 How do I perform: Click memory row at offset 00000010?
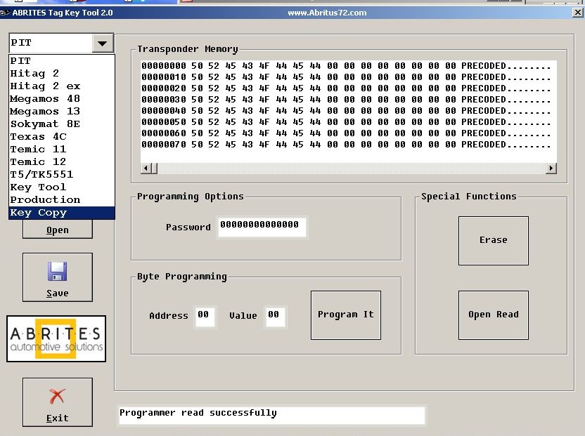tap(346, 77)
